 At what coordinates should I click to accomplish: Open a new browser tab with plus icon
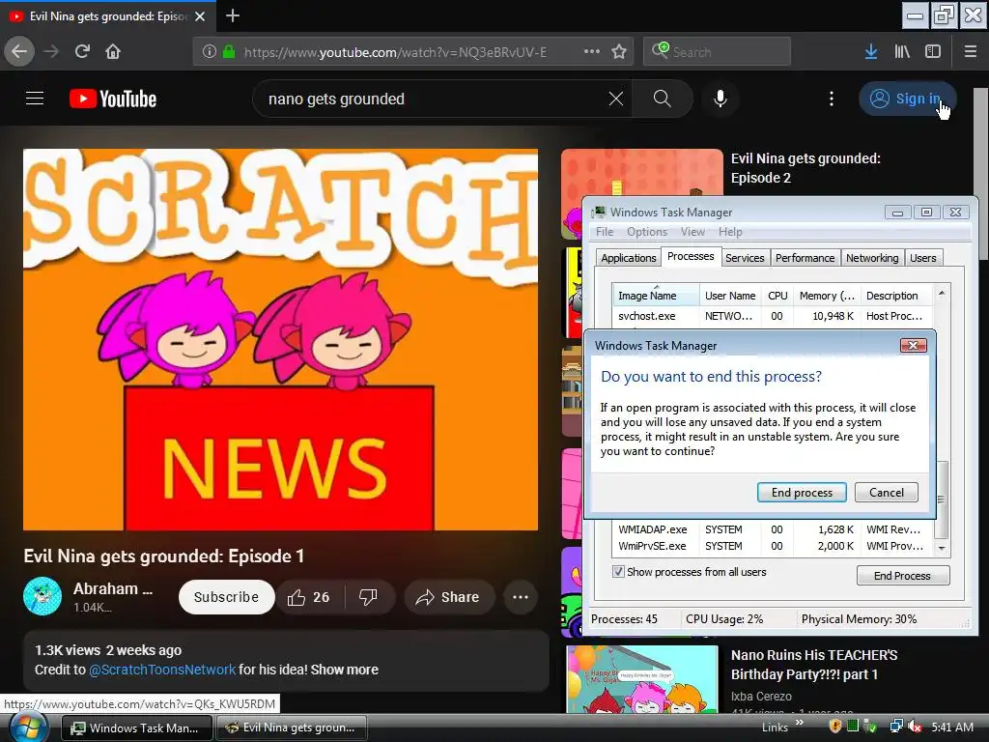click(x=232, y=15)
